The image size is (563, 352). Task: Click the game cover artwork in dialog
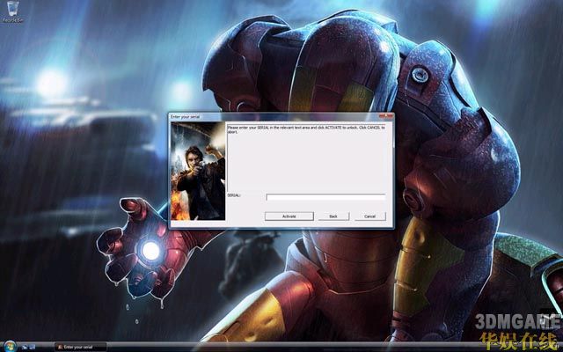click(198, 171)
